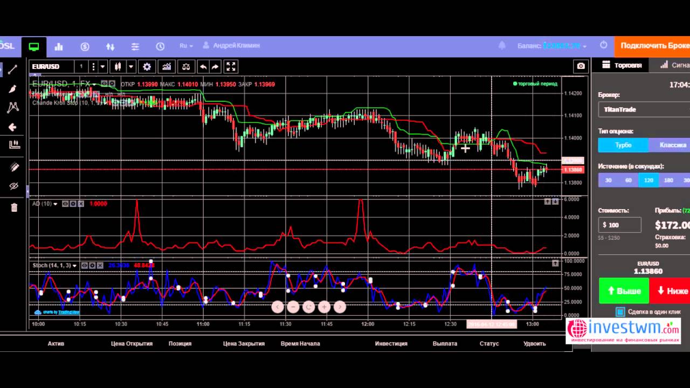Click the power logout icon
This screenshot has width=690, height=388.
[604, 45]
